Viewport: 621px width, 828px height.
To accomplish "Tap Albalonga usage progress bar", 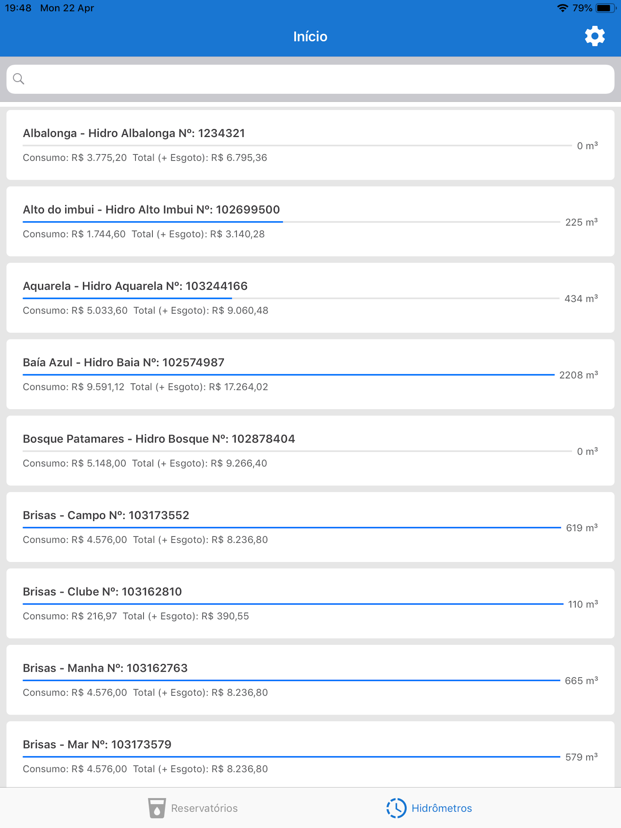I will pyautogui.click(x=297, y=145).
